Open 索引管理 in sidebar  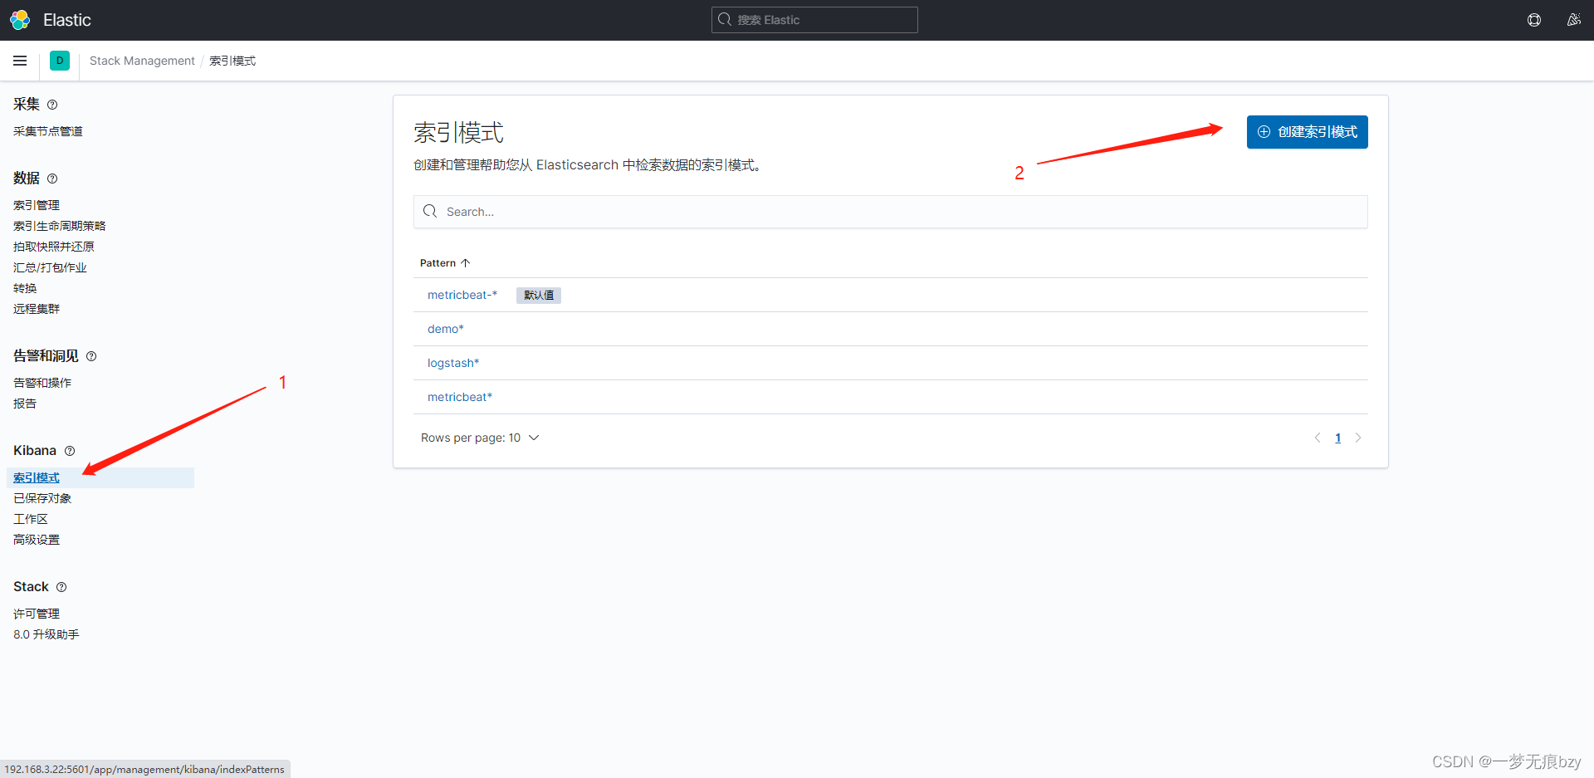[37, 205]
